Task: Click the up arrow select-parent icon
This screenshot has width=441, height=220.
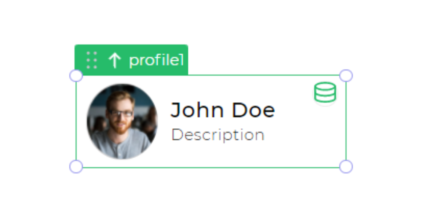Action: click(115, 61)
